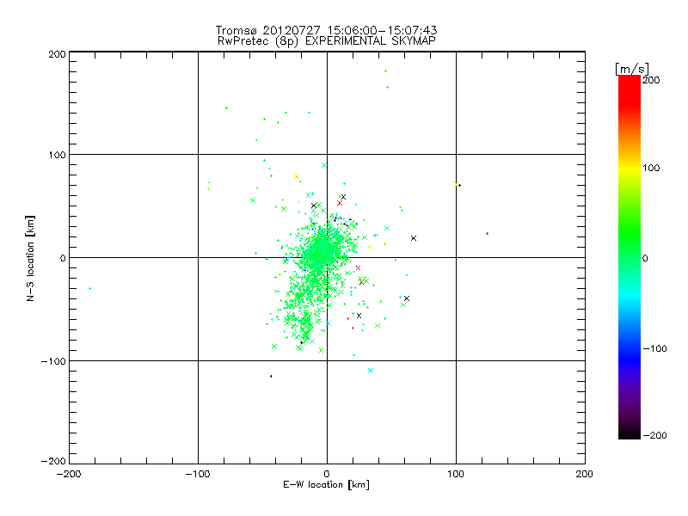Click the topmost green dot on the plot
This screenshot has width=688, height=516.
pyautogui.click(x=385, y=71)
